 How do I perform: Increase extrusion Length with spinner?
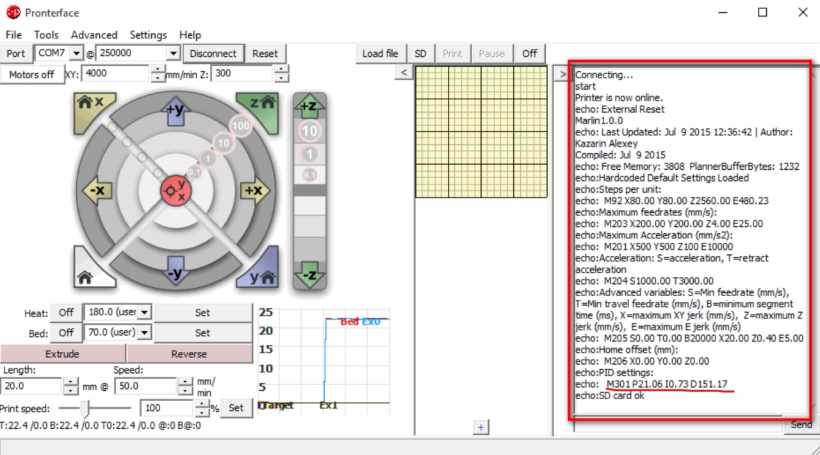[x=70, y=382]
